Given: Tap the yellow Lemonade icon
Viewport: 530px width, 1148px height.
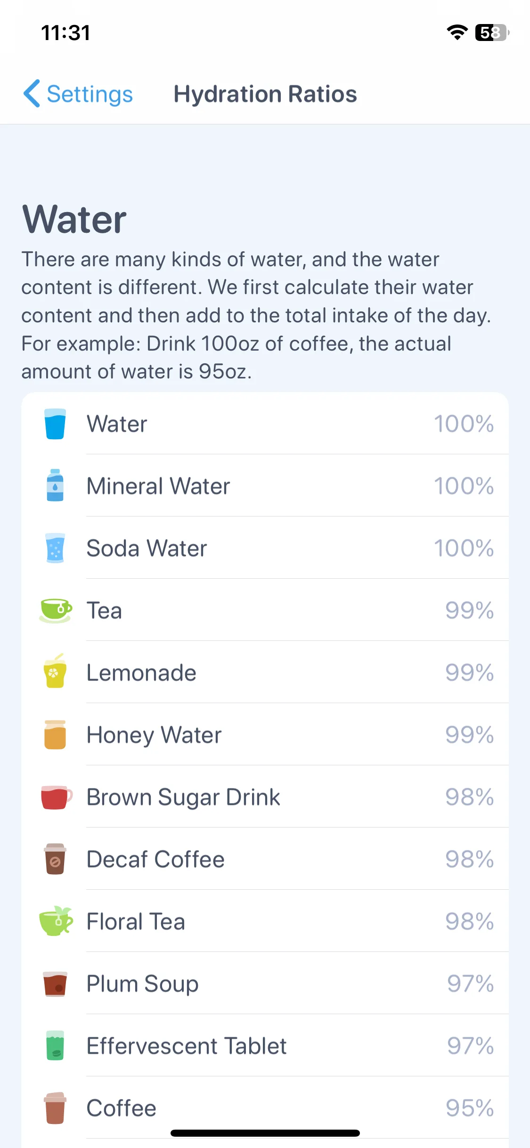Looking at the screenshot, I should (55, 671).
